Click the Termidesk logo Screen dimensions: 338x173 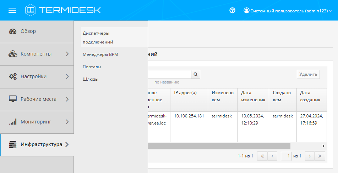(x=63, y=10)
